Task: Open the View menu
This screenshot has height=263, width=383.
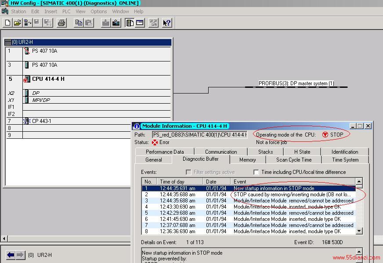Action: (x=81, y=11)
